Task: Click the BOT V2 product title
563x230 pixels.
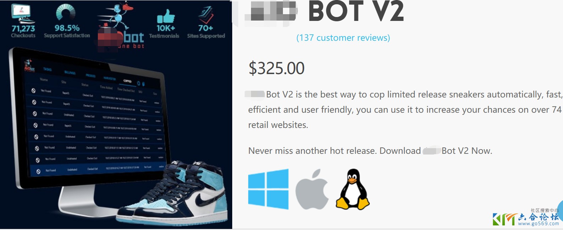Action: 356,11
